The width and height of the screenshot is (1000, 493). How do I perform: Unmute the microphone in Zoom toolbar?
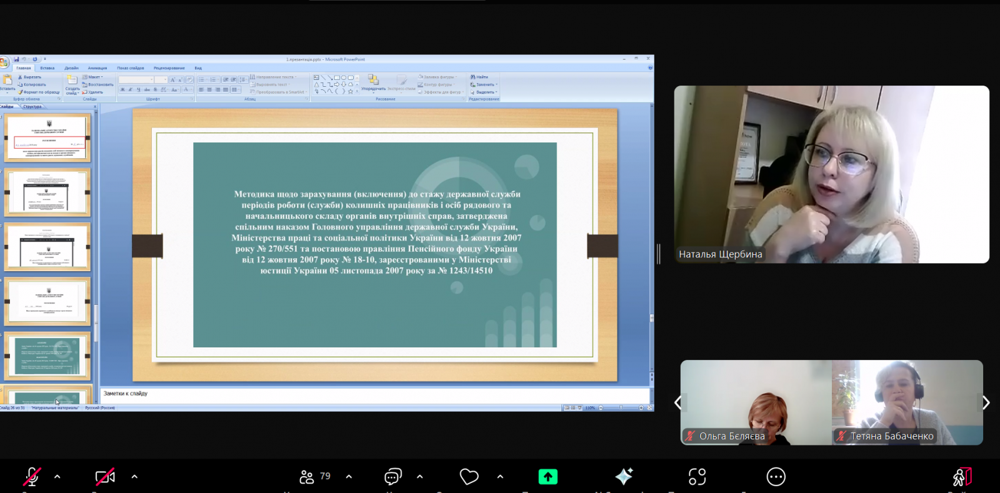[32, 477]
